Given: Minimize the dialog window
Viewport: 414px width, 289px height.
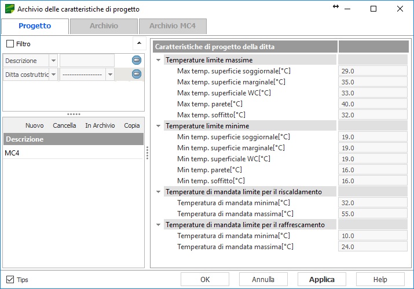Looking at the screenshot, I should (347, 9).
